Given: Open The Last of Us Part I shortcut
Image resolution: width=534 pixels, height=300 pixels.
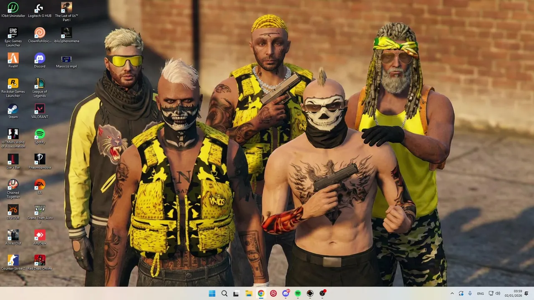Looking at the screenshot, I should click(66, 12).
